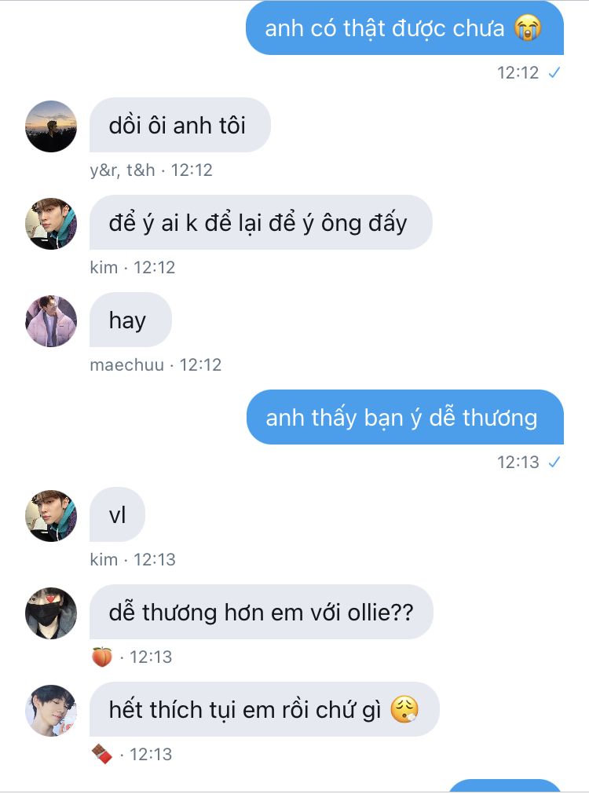Screen dimensions: 589x794
Task: Select blue bubble 'anh thấy bạn ý dễ thương'
Action: [x=405, y=417]
